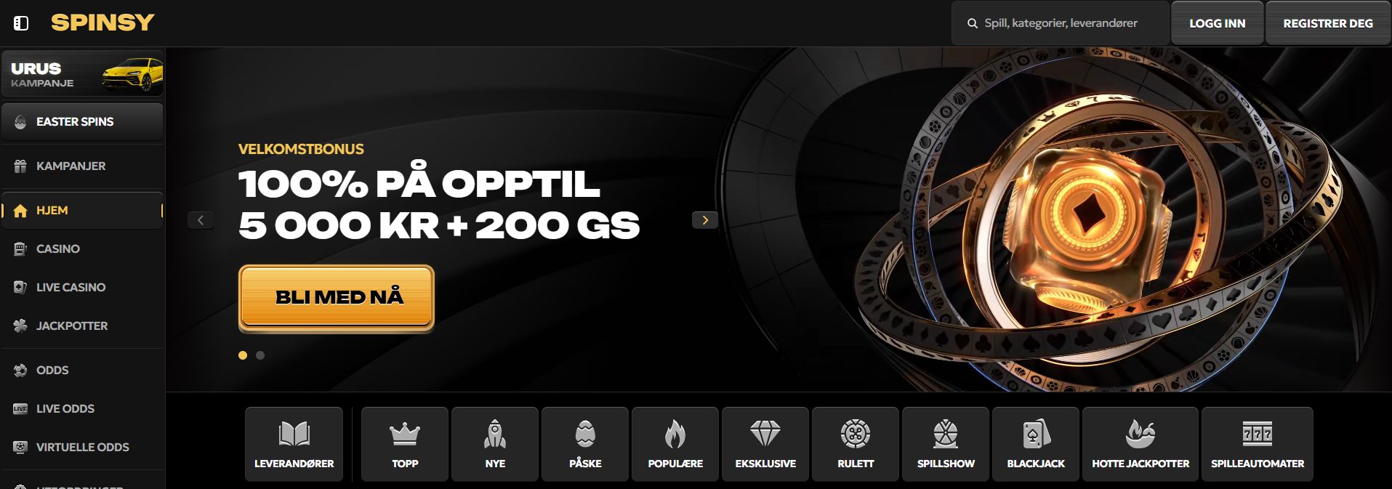Open the Nye rocket icon category
Viewport: 1392px width, 489px height.
[495, 444]
